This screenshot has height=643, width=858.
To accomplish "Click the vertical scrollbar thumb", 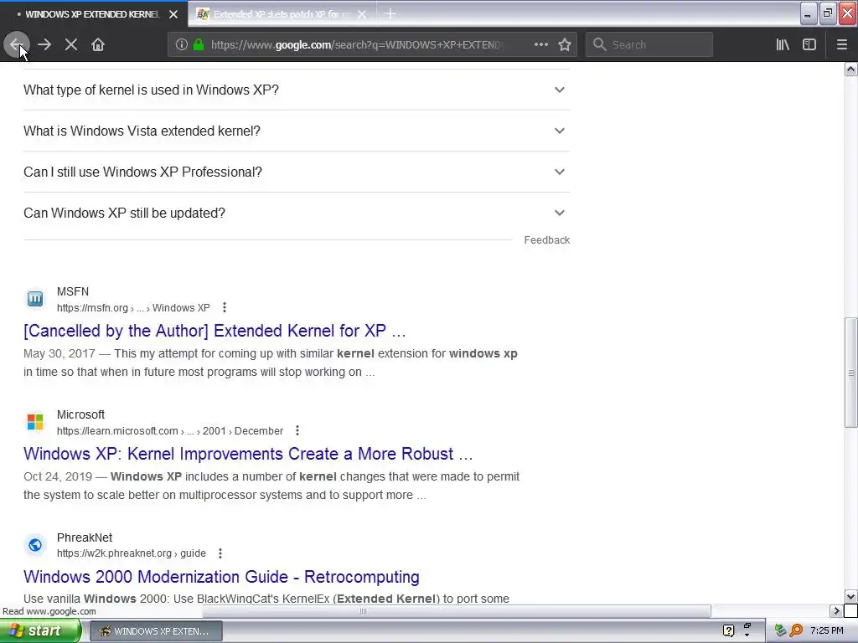I will tap(851, 373).
